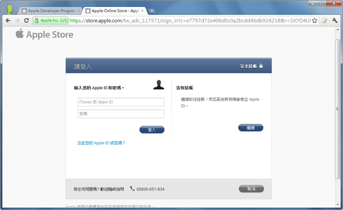Click the Apple logo beside Apple Store
The height and width of the screenshot is (210, 343).
pos(20,33)
